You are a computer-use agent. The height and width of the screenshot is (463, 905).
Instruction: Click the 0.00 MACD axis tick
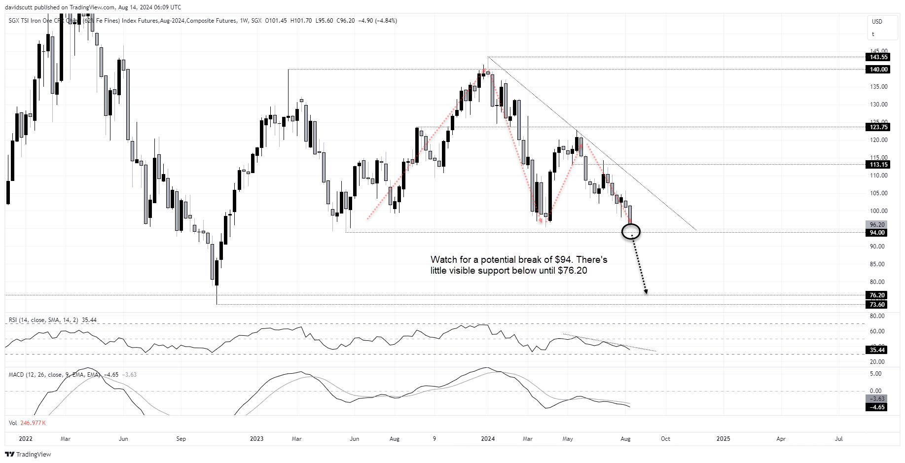click(875, 391)
